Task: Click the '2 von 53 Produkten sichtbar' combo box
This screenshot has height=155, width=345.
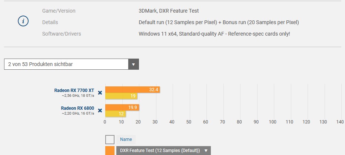Action: [71, 64]
